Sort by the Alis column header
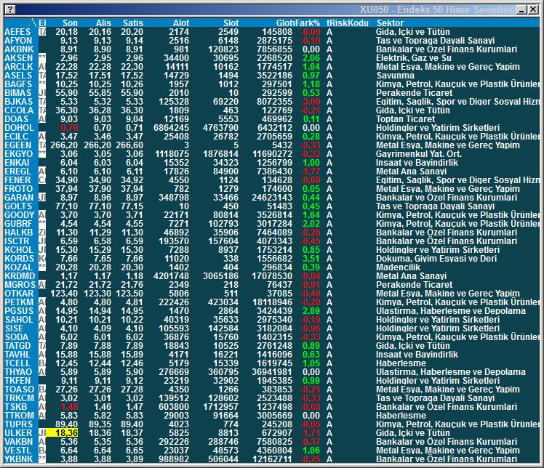 pyautogui.click(x=103, y=23)
